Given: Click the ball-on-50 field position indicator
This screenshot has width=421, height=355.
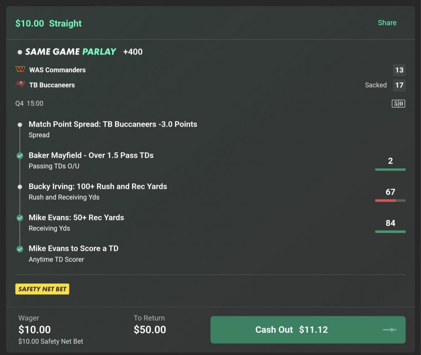Looking at the screenshot, I should point(398,103).
